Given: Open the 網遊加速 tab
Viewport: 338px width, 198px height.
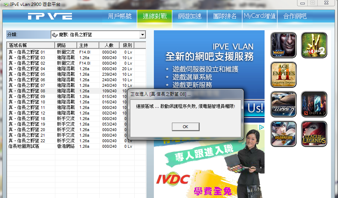Looking at the screenshot, I should 190,16.
